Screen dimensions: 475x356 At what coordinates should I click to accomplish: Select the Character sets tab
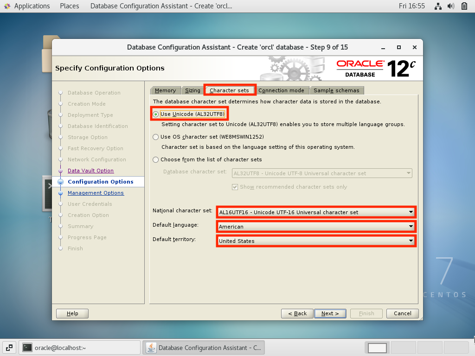230,90
